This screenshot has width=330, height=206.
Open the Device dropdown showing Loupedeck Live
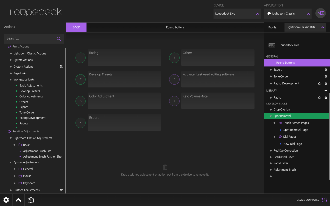(x=237, y=14)
